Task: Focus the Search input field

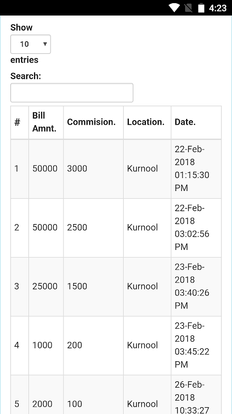Action: coord(72,93)
